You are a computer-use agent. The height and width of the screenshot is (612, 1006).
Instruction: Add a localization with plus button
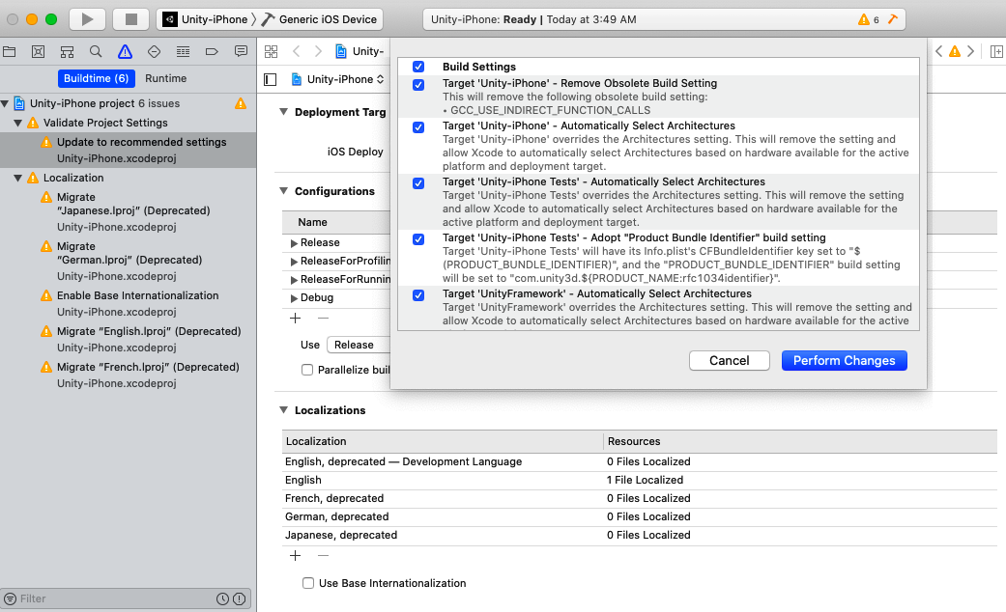click(x=295, y=556)
